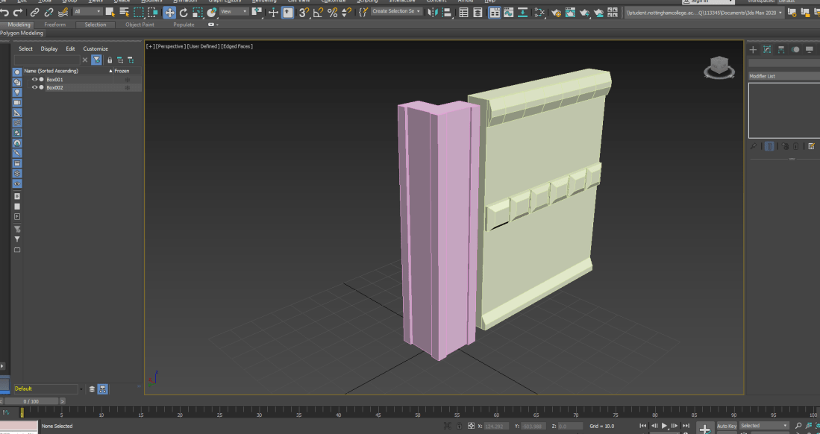
Task: Toggle the Auto Key button
Action: [726, 426]
